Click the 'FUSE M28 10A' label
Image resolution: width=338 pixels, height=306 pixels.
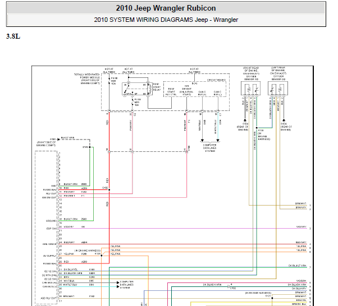114,81
